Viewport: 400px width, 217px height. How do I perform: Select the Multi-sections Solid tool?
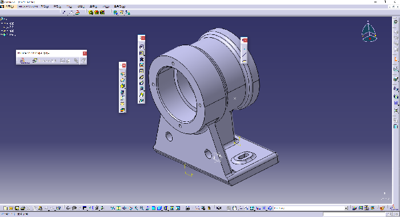pyautogui.click(x=141, y=94)
